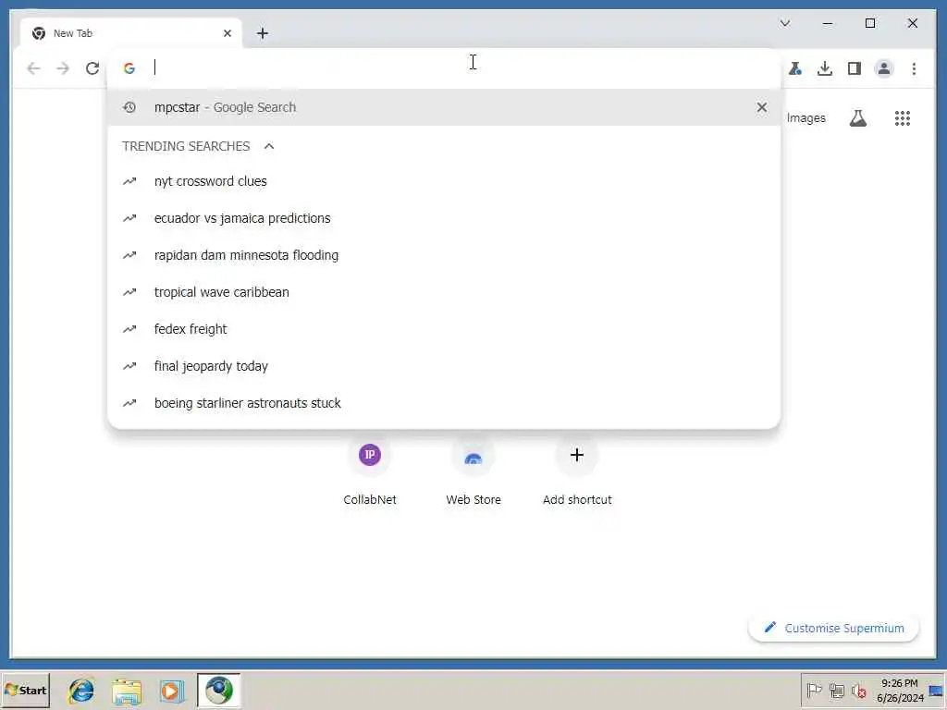Click the muted volume tray icon
947x710 pixels.
[858, 690]
